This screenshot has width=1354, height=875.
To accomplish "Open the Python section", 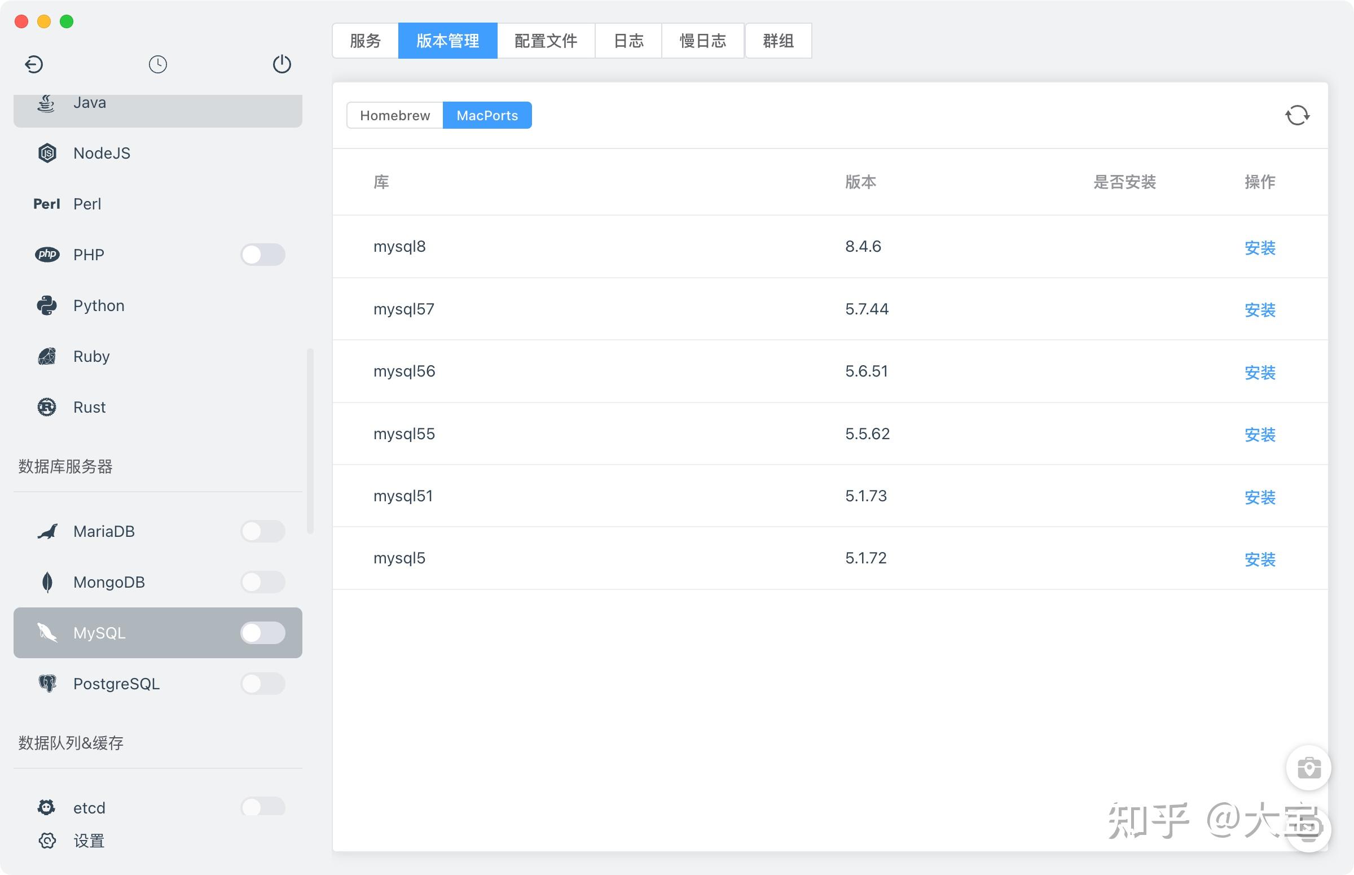I will 98,305.
